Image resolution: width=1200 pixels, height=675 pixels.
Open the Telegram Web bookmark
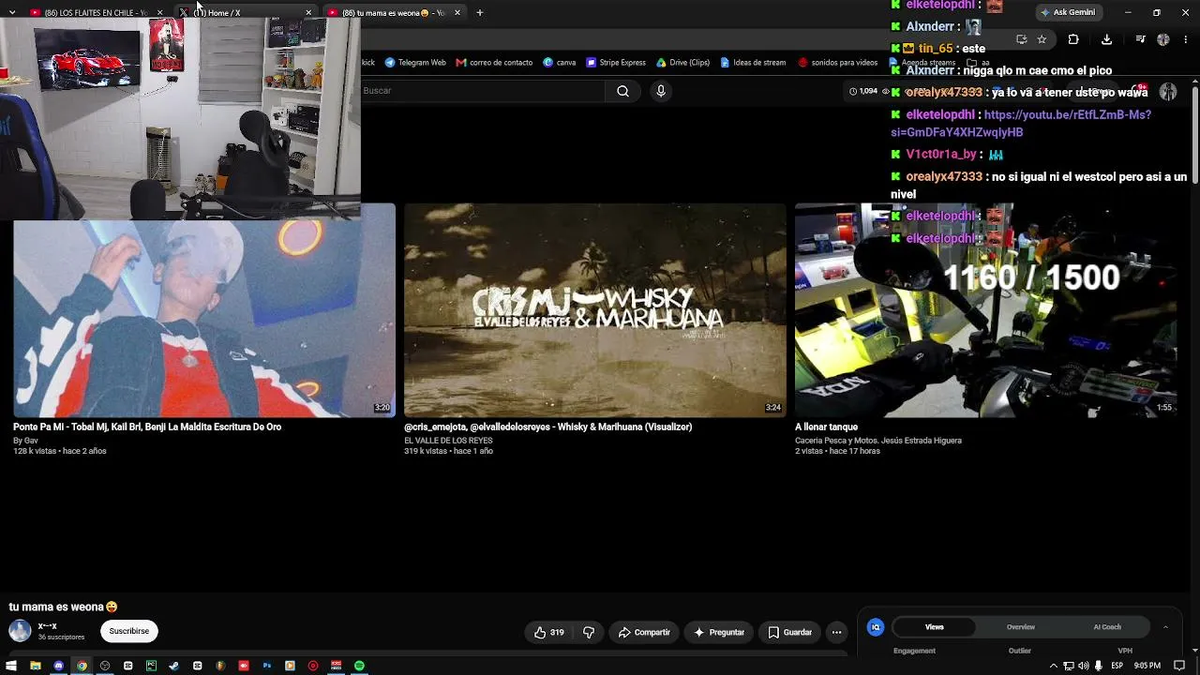(415, 63)
